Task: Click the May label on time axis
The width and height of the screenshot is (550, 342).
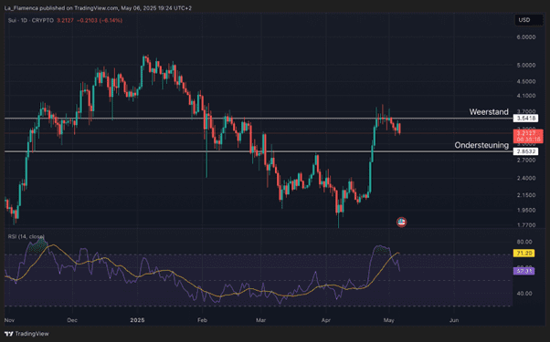Action: click(x=388, y=320)
